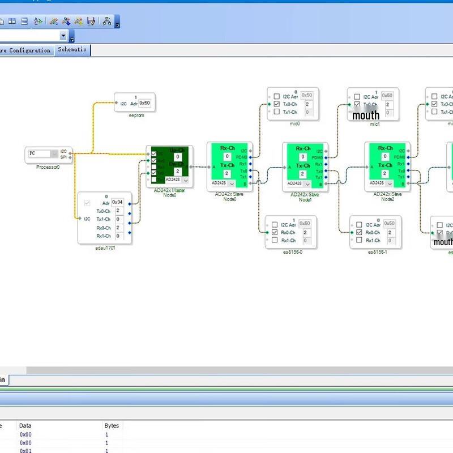Click the save-with-pen floppy disk icon

click(91, 21)
